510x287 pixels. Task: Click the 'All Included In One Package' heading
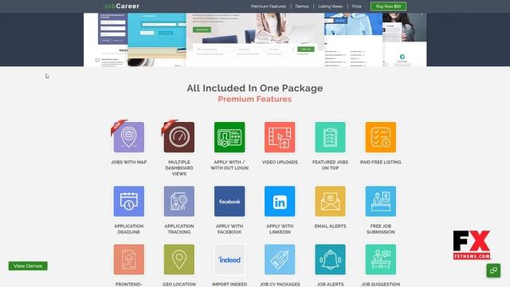[x=255, y=88]
